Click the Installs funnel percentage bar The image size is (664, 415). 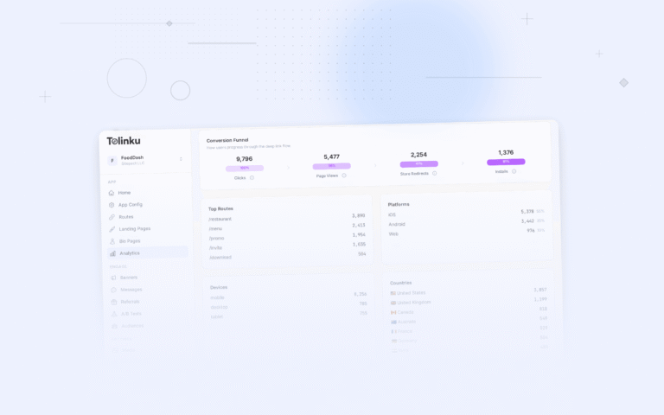click(x=506, y=162)
